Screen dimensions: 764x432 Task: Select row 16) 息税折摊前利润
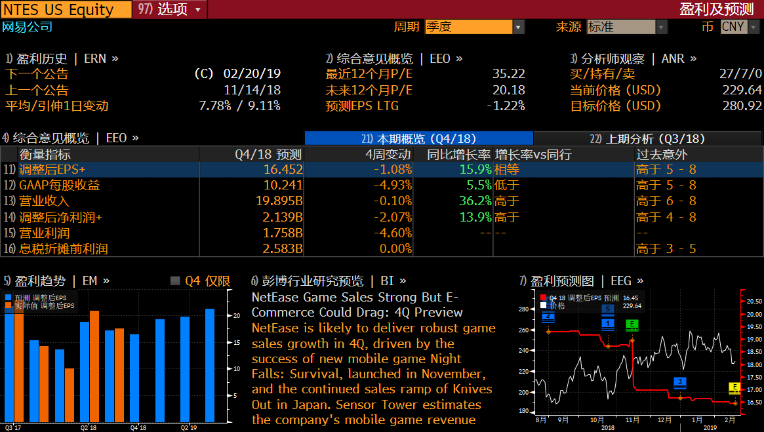pos(382,248)
